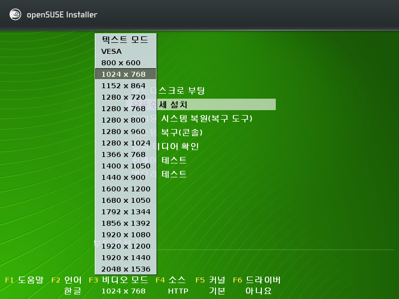Image resolution: width=399 pixels, height=299 pixels.
Task: Choose VESA video mode
Action: click(x=126, y=51)
